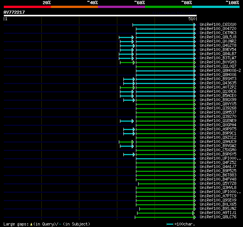Click the AV772217 query name
Image resolution: width=243 pixels, height=227 pixels.
(14, 12)
